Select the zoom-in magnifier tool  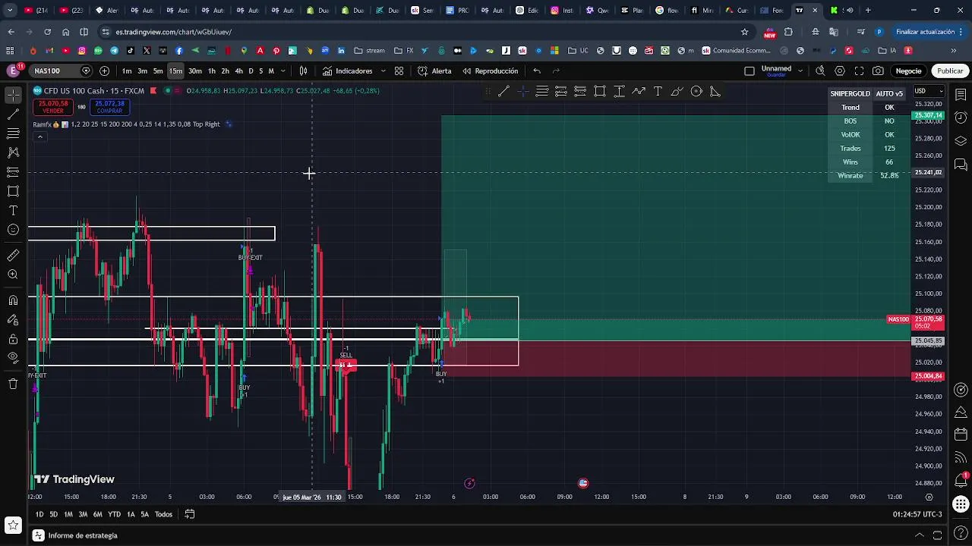(x=13, y=275)
